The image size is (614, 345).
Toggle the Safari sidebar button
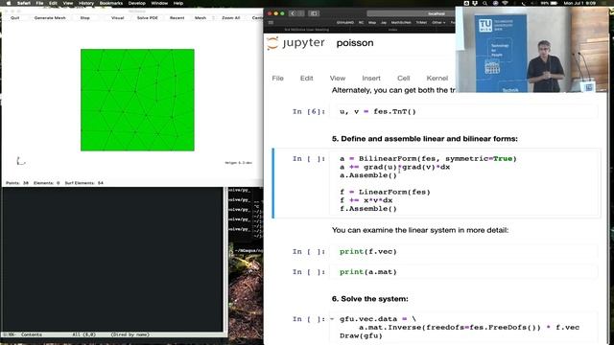(x=314, y=13)
